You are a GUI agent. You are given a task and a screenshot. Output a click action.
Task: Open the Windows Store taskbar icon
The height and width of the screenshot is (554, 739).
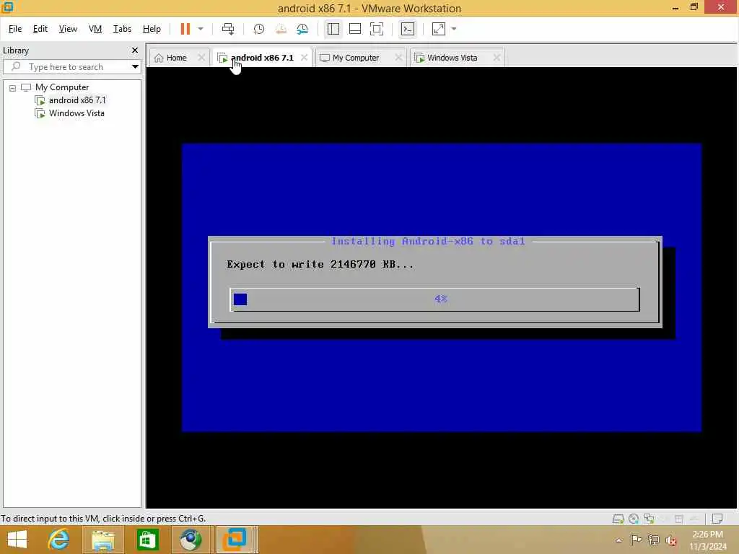147,540
